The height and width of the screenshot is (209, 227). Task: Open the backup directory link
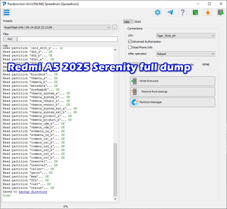33,192
